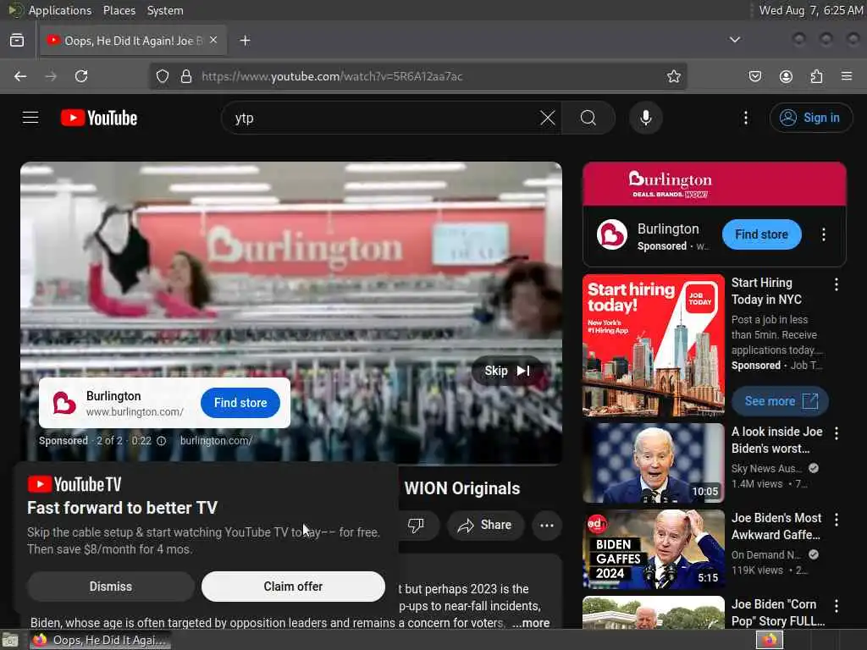Image resolution: width=867 pixels, height=650 pixels.
Task: Close the 'Oops, He Did It Again' tab
Action: point(213,41)
